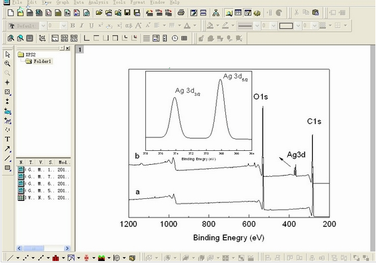Toggle Bold text formatting
The image size is (376, 265).
click(73, 25)
